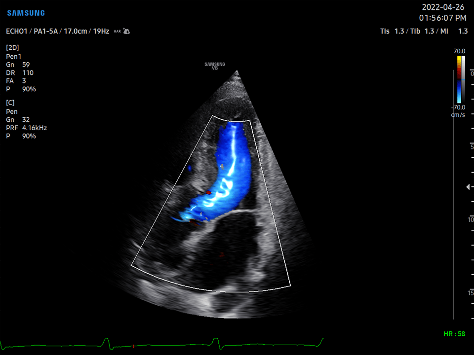Click the color Doppler velocity color bar

coord(459,80)
